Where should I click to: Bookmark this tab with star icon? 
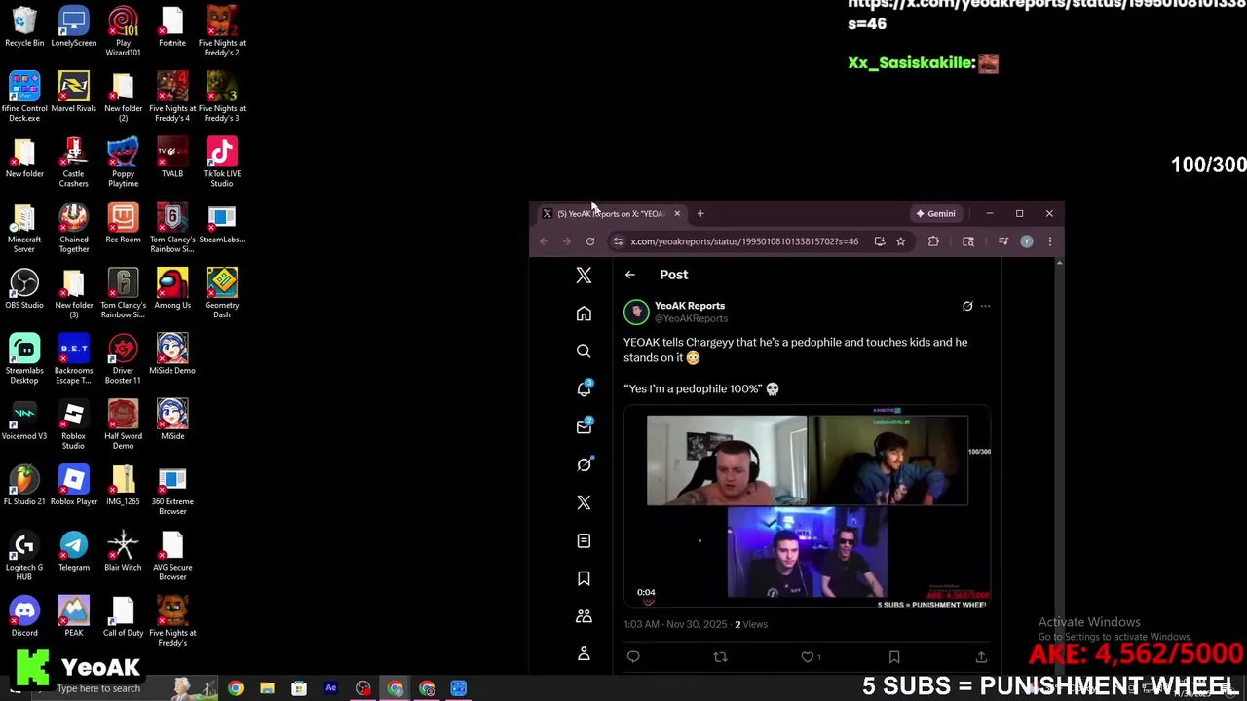point(901,241)
